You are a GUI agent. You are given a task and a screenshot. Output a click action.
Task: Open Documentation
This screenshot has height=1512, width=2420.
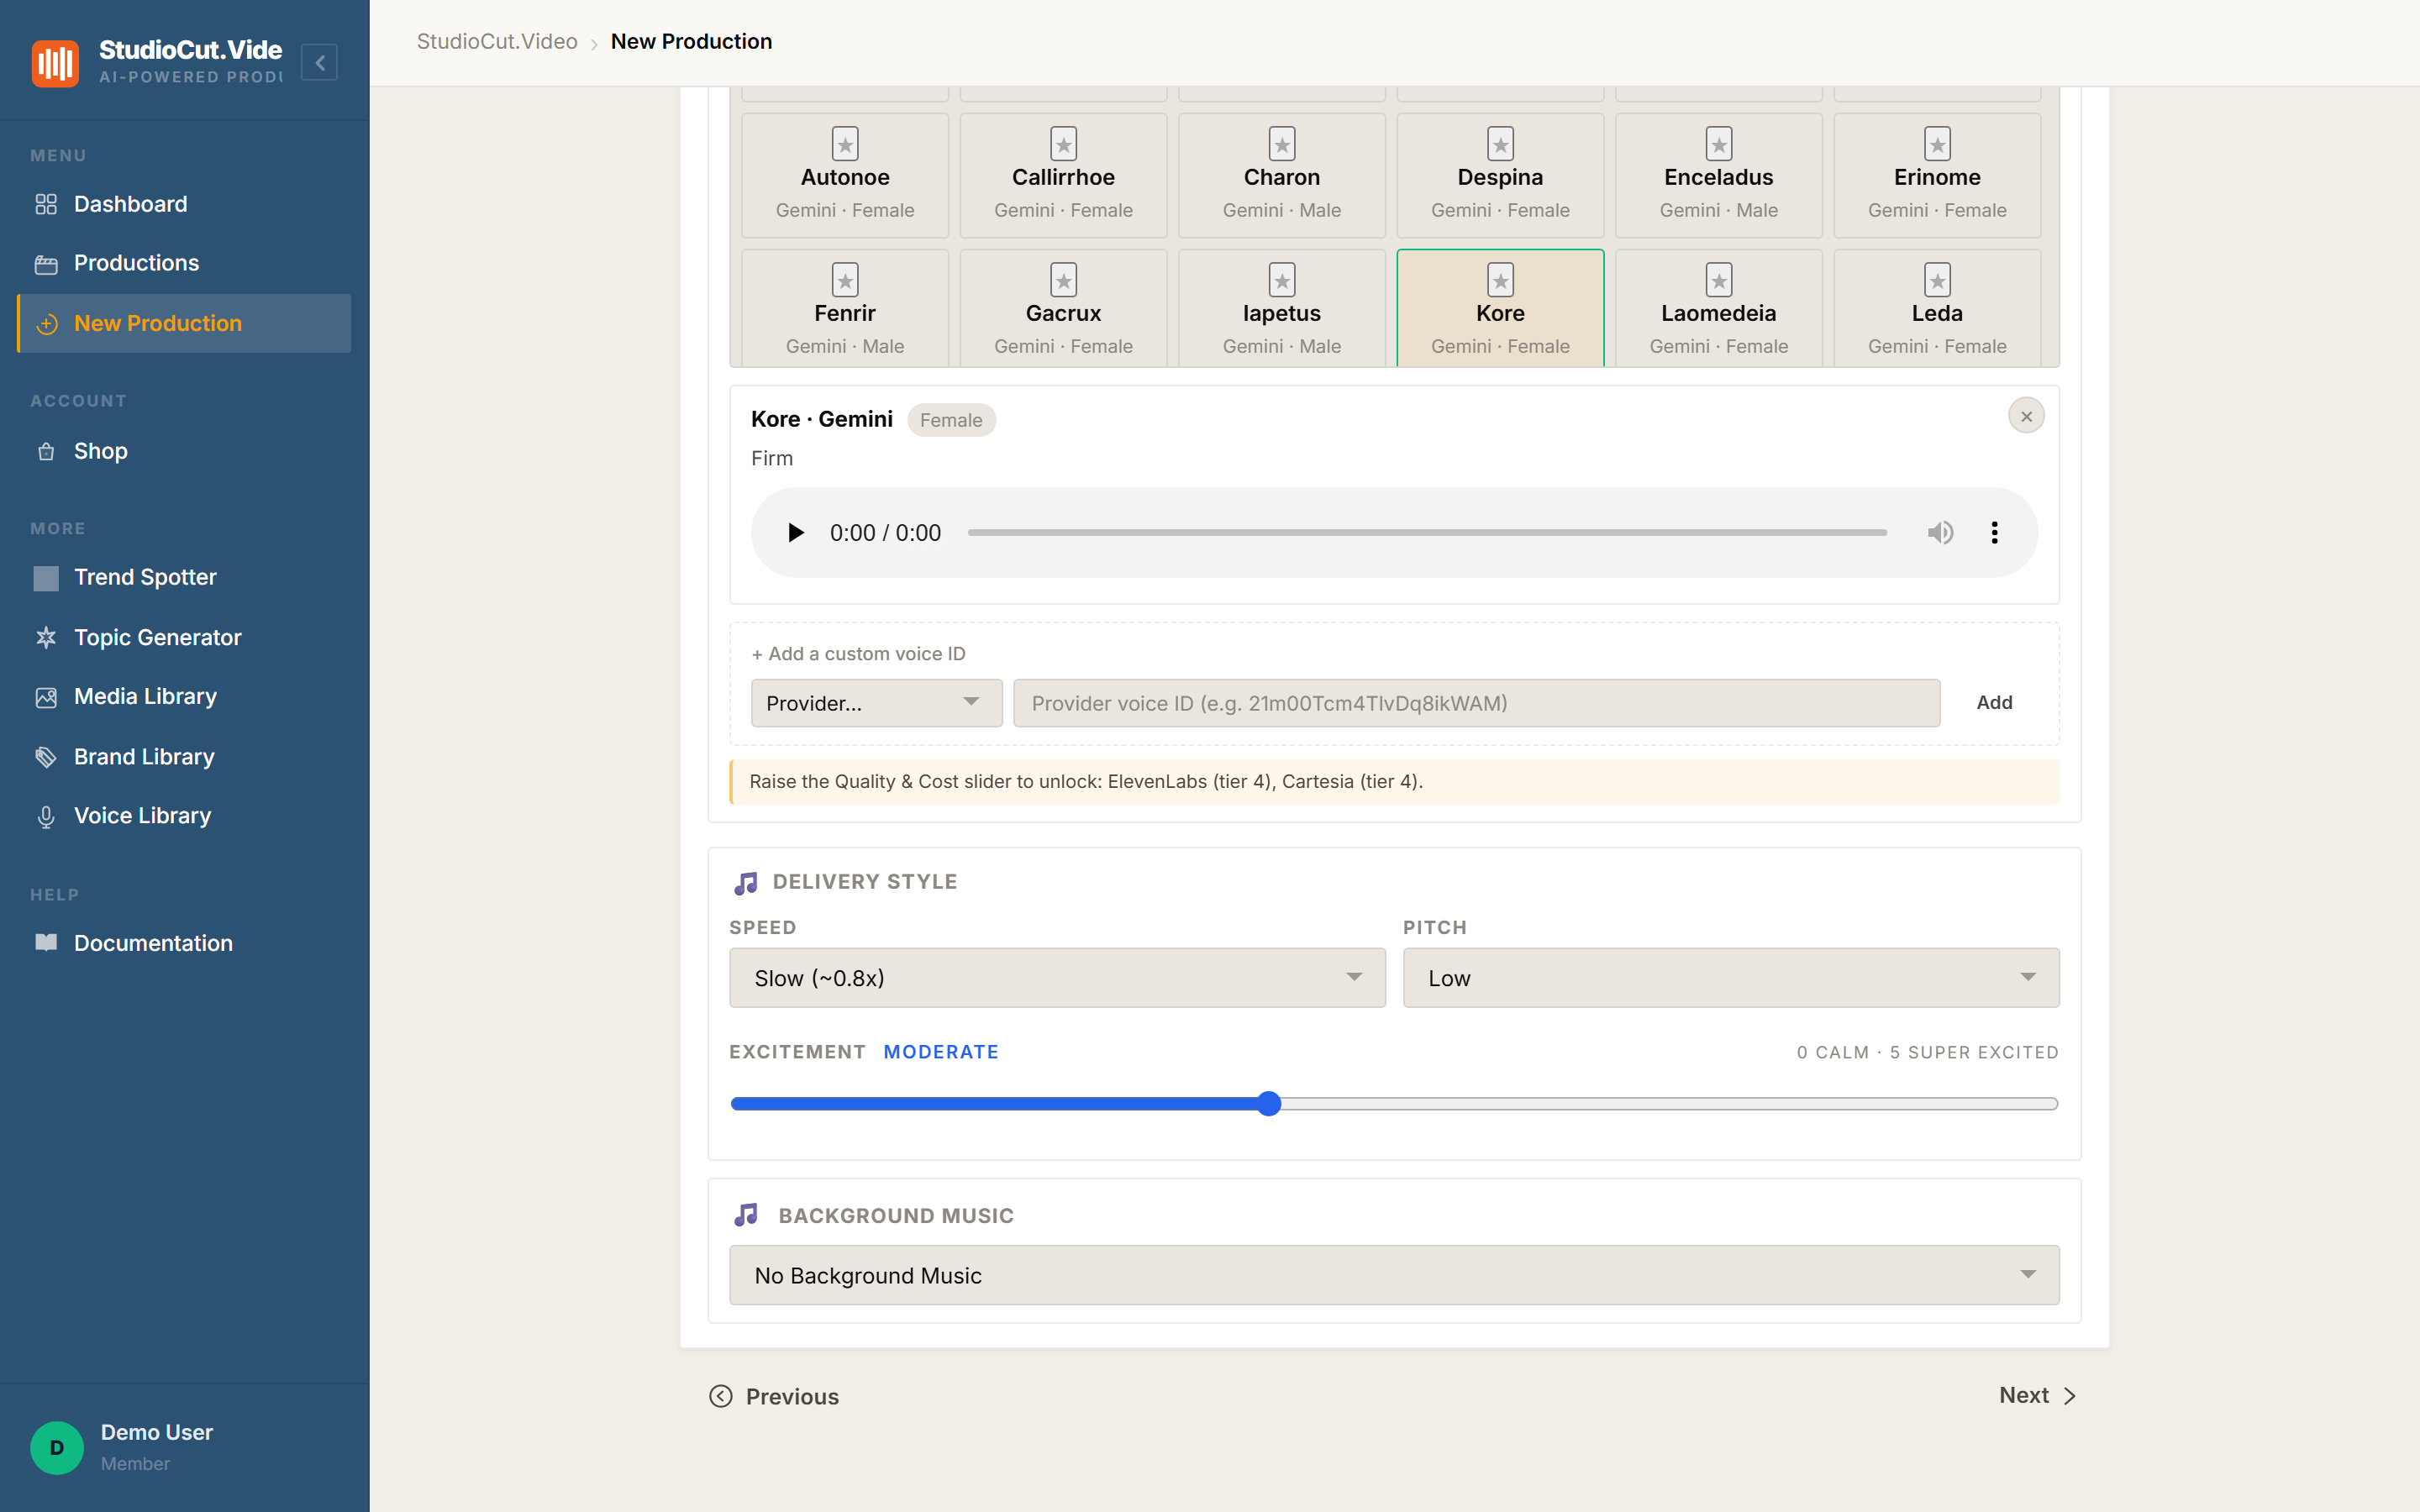click(x=184, y=943)
